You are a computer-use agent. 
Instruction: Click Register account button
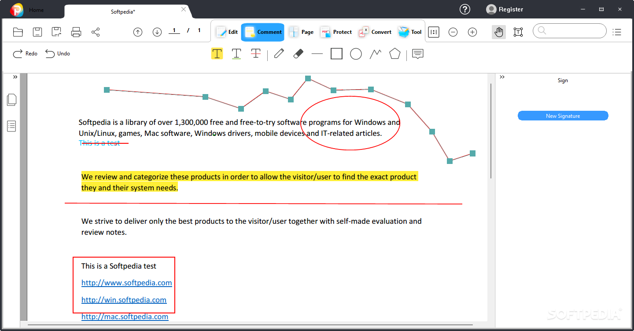(x=505, y=9)
